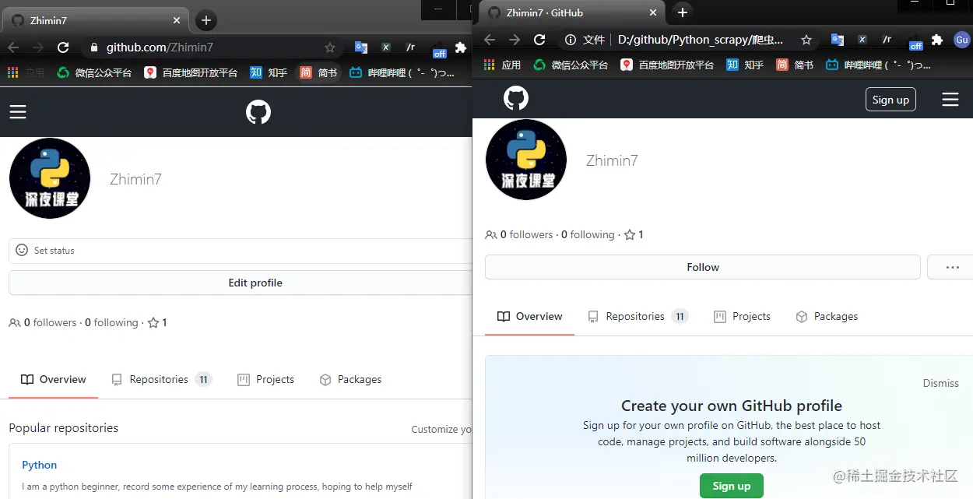Click the Edit profile button
Image resolution: width=973 pixels, height=499 pixels.
[x=241, y=283]
